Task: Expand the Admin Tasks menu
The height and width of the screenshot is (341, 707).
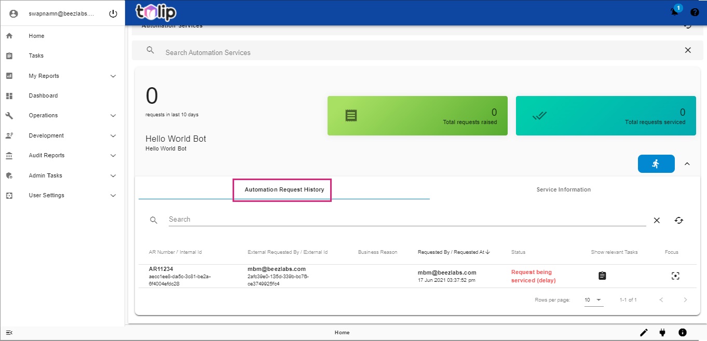Action: pyautogui.click(x=113, y=176)
